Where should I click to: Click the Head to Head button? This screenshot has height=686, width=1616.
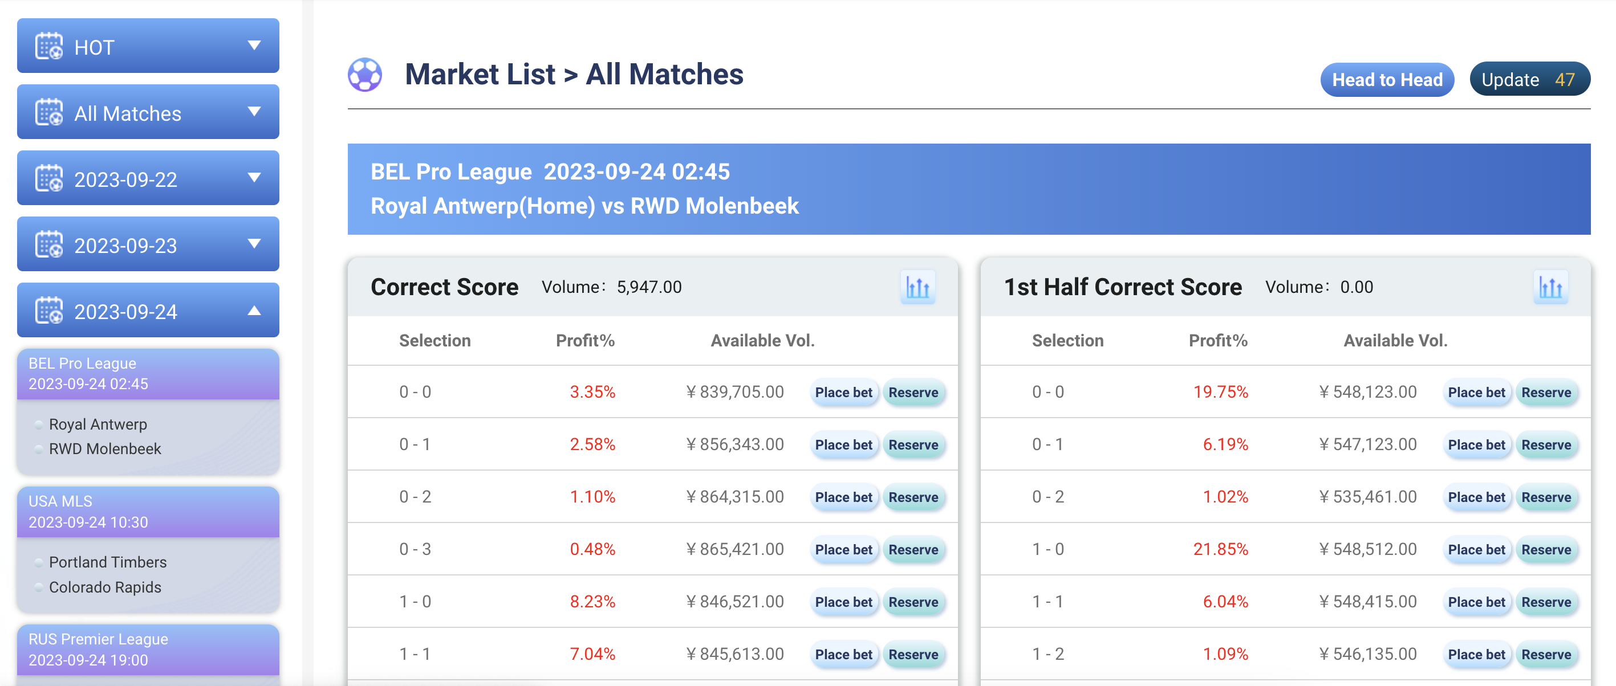(1387, 80)
